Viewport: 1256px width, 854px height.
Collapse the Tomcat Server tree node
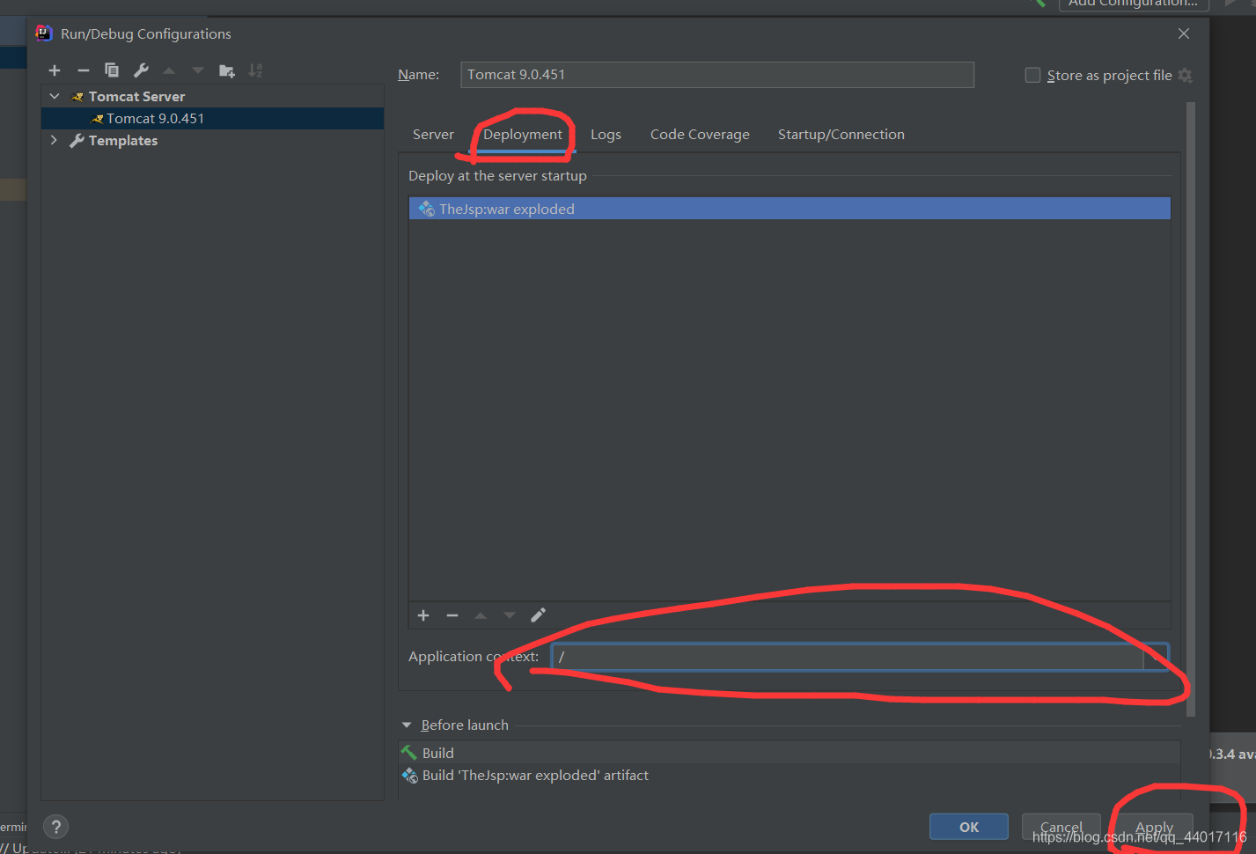[x=55, y=96]
